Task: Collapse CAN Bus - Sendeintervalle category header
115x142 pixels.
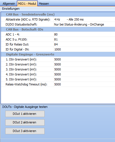Action: [58, 14]
